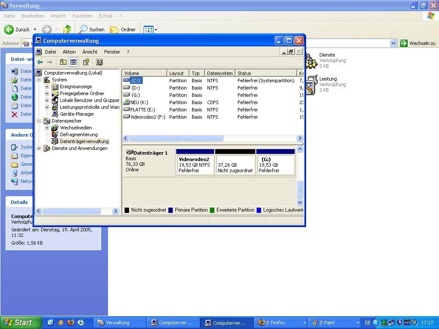Expand the Ereignisanzeige node
Image resolution: width=439 pixels, height=329 pixels.
47,87
